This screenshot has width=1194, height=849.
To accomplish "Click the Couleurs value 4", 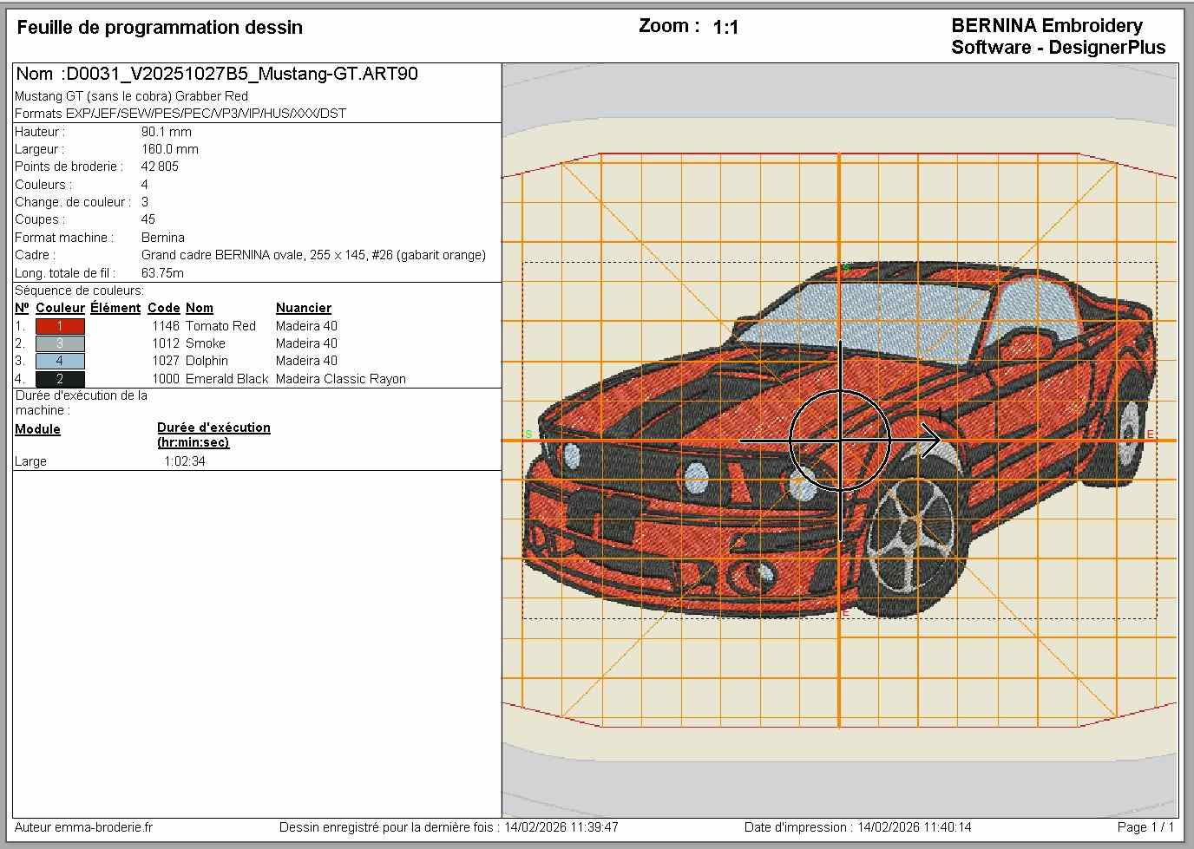I will point(145,185).
